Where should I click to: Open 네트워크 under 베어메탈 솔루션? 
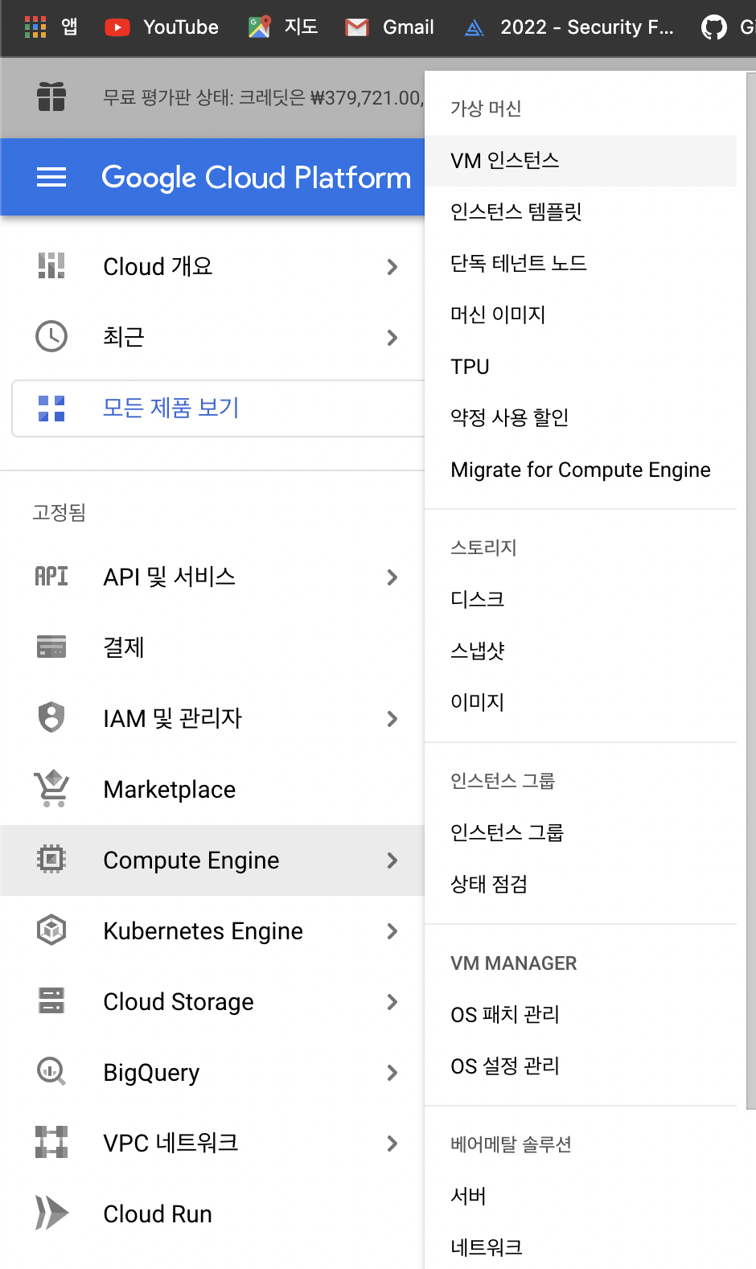(x=581, y=1247)
